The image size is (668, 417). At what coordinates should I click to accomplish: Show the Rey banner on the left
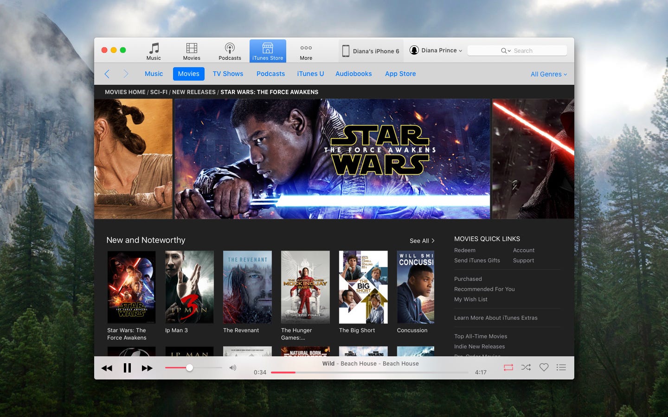tap(133, 158)
